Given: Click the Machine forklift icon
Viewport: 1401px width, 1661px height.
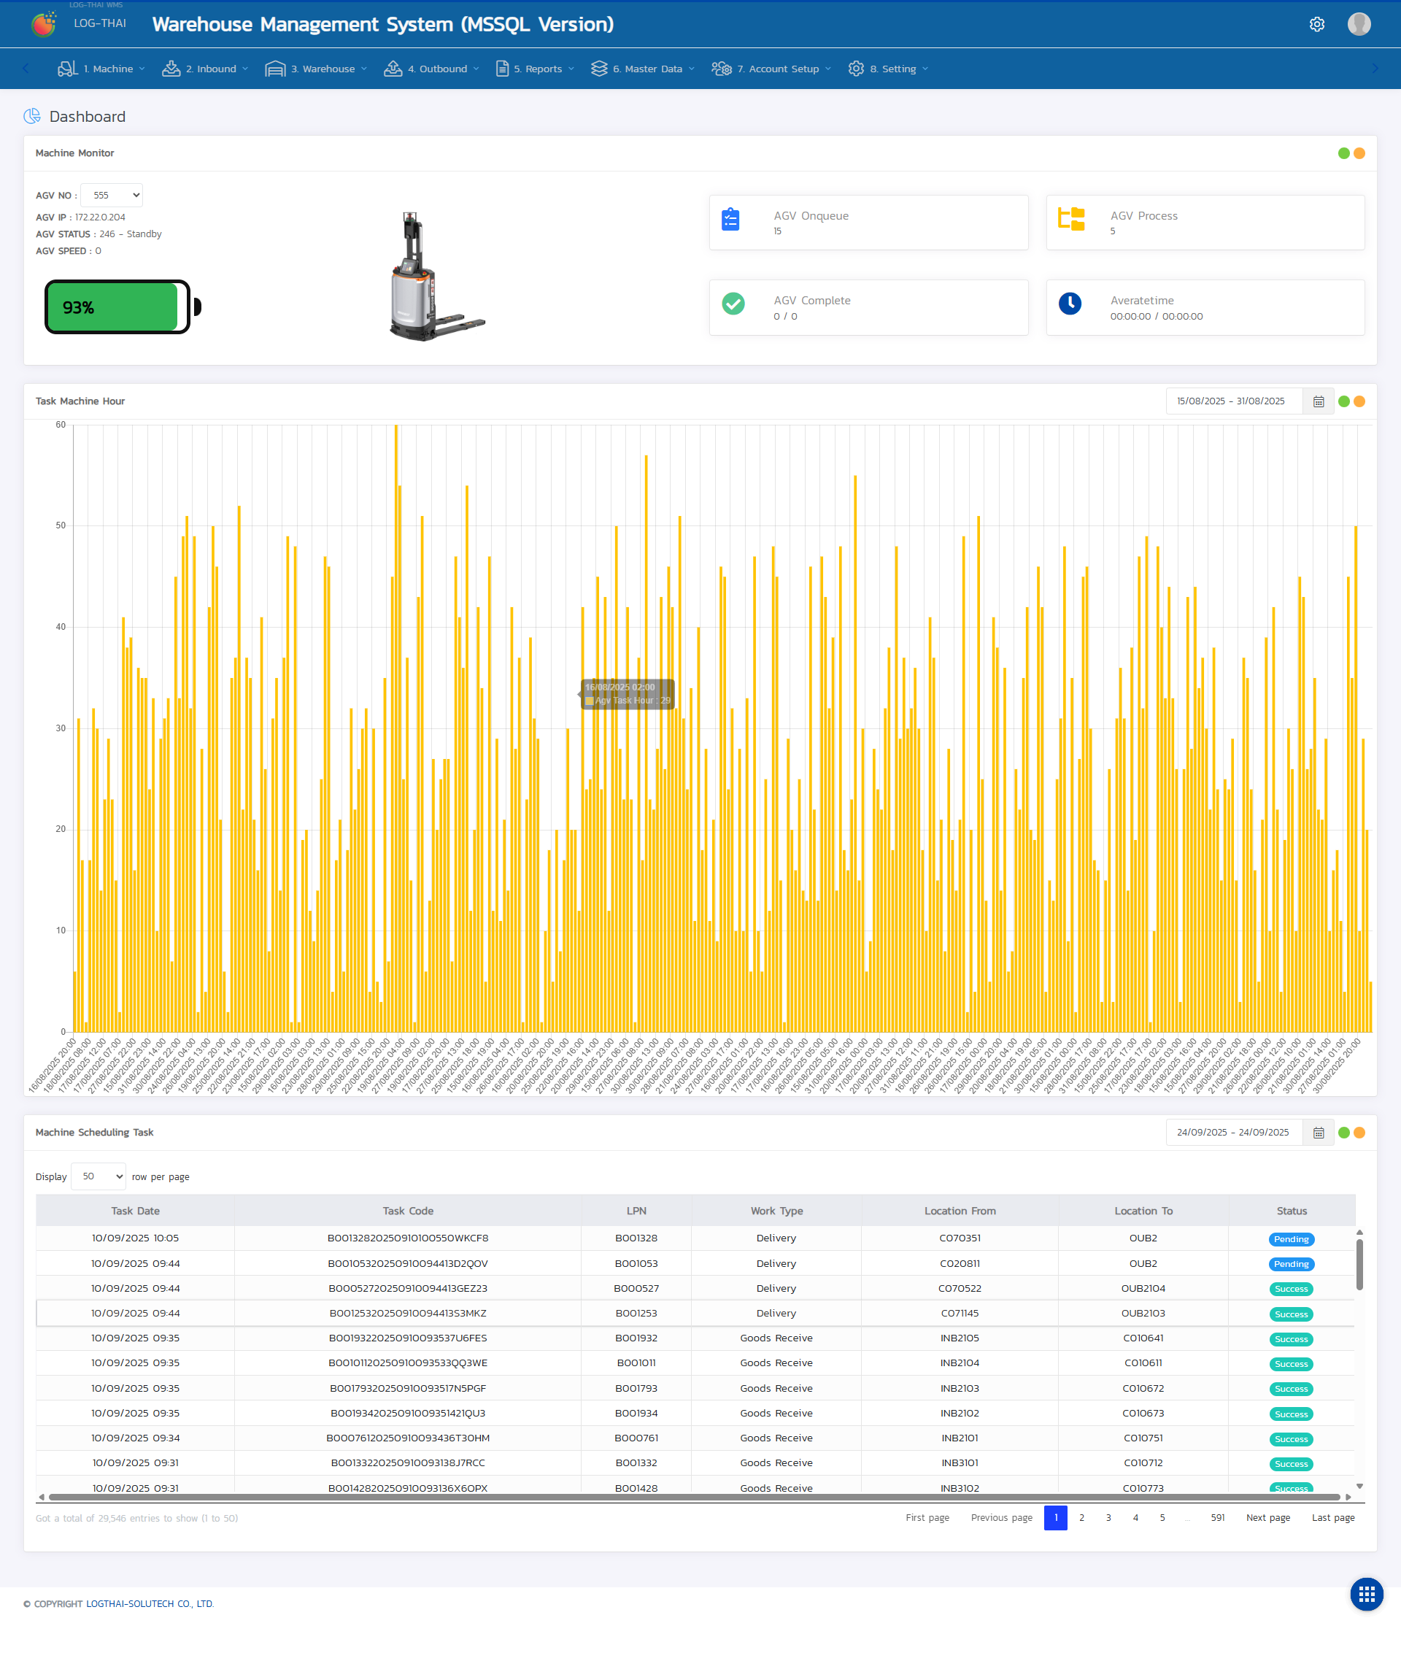Looking at the screenshot, I should coord(68,69).
